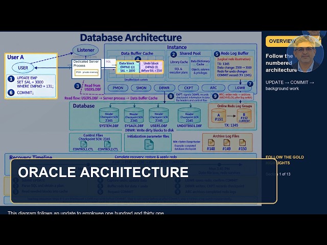Viewport: 327px width, 245px height.
Task: Click the 'FOLLOW THE GOLD HIGHLIGHTS' text
Action: coord(285,160)
